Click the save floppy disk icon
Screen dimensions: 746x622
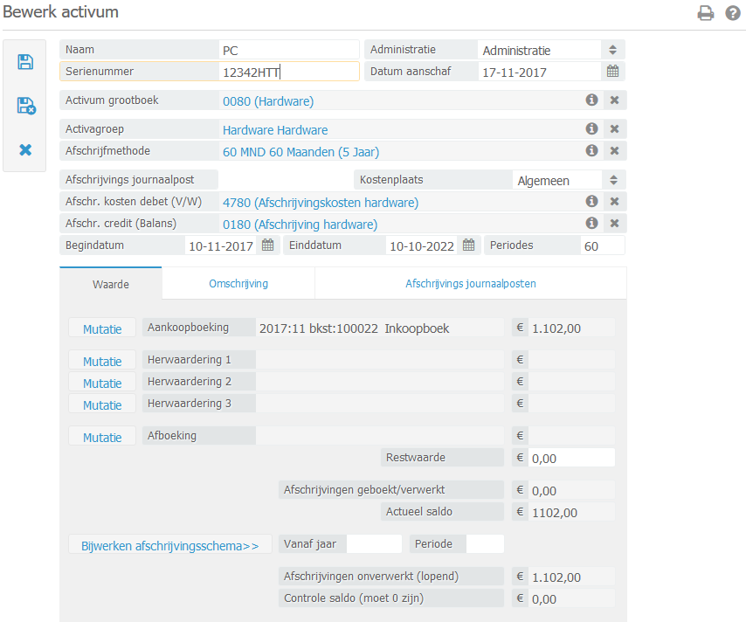tap(25, 62)
